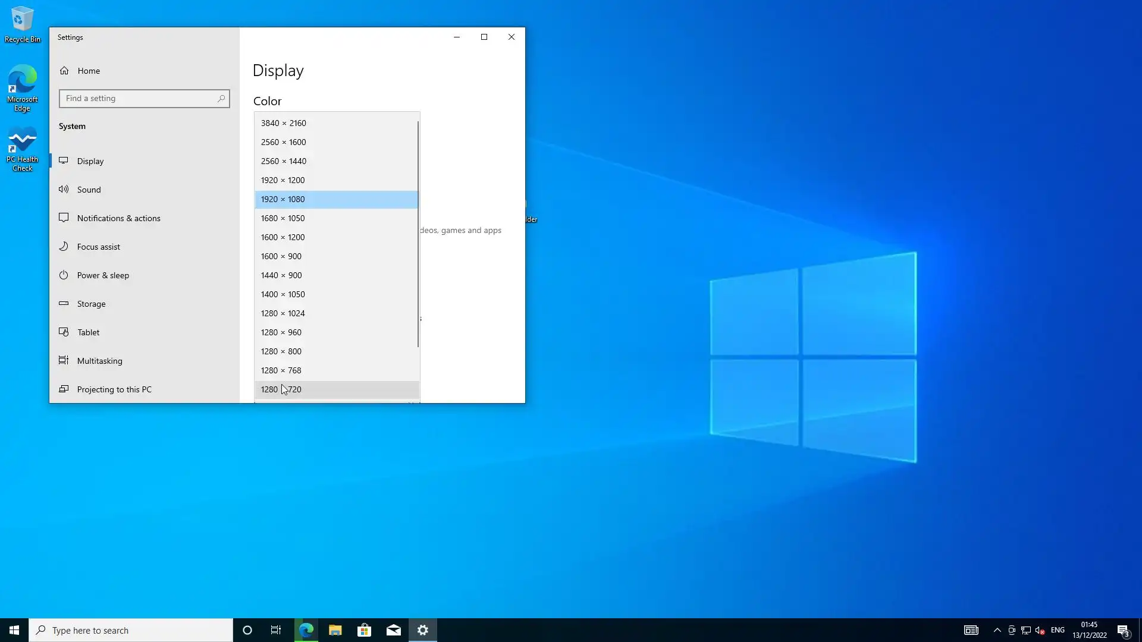1142x642 pixels.
Task: Open Notifications & actions section
Action: (118, 218)
